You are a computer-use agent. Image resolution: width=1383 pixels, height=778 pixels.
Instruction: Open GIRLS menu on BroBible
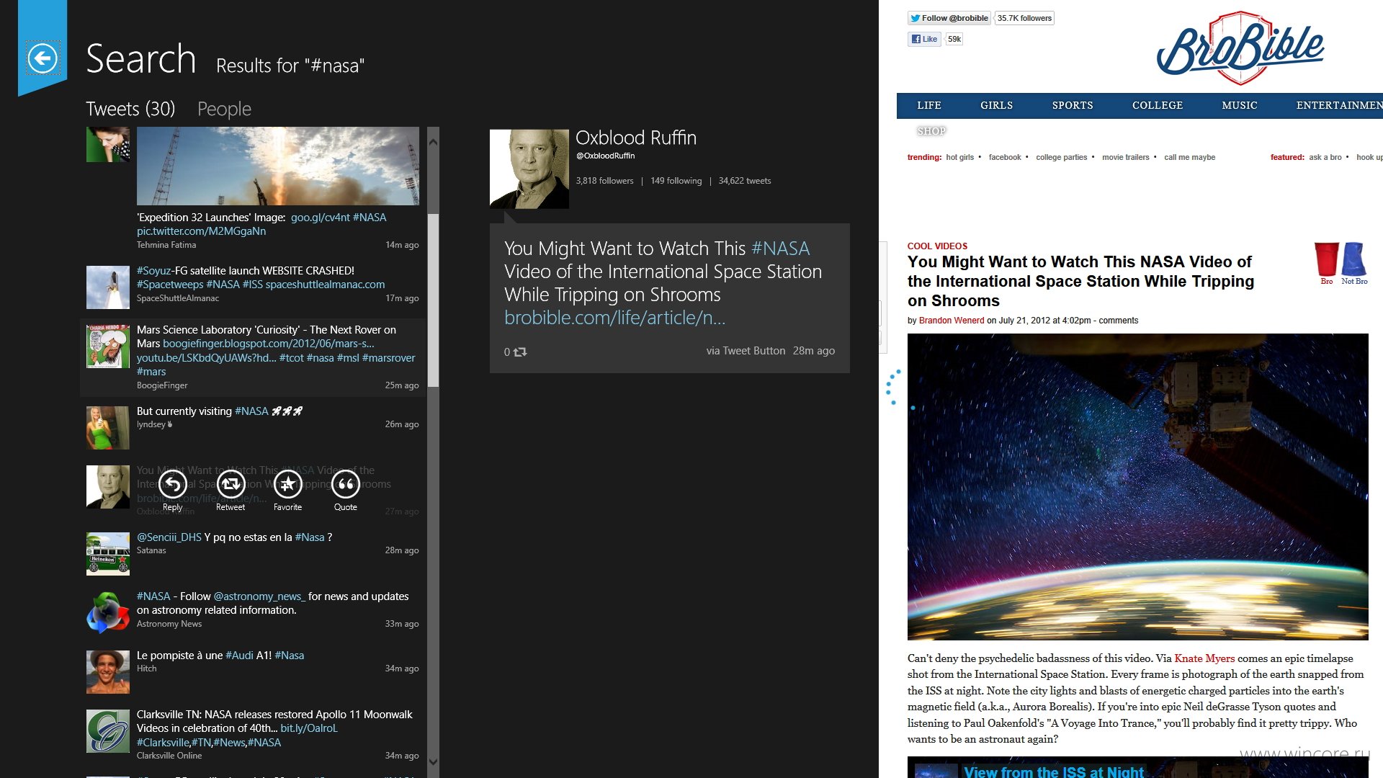(996, 105)
